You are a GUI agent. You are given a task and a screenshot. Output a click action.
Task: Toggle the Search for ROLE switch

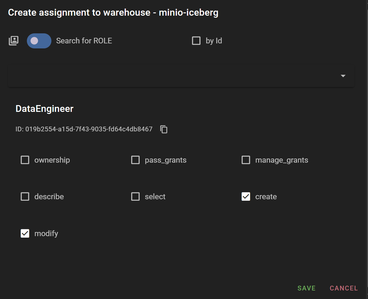39,41
